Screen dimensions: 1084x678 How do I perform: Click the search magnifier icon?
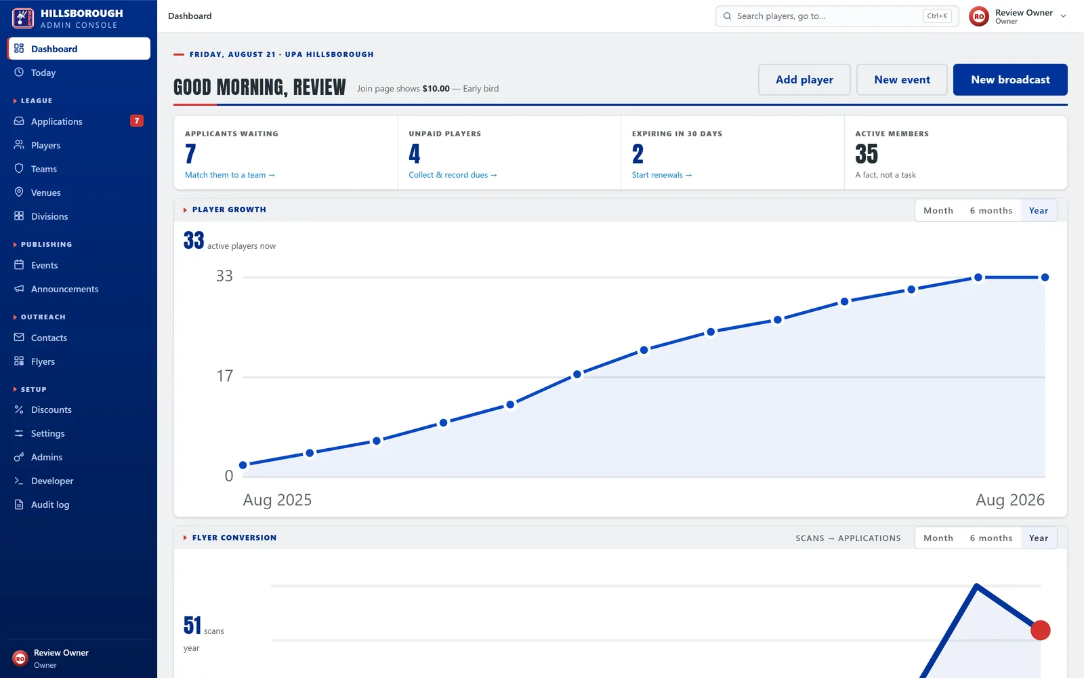coord(728,16)
